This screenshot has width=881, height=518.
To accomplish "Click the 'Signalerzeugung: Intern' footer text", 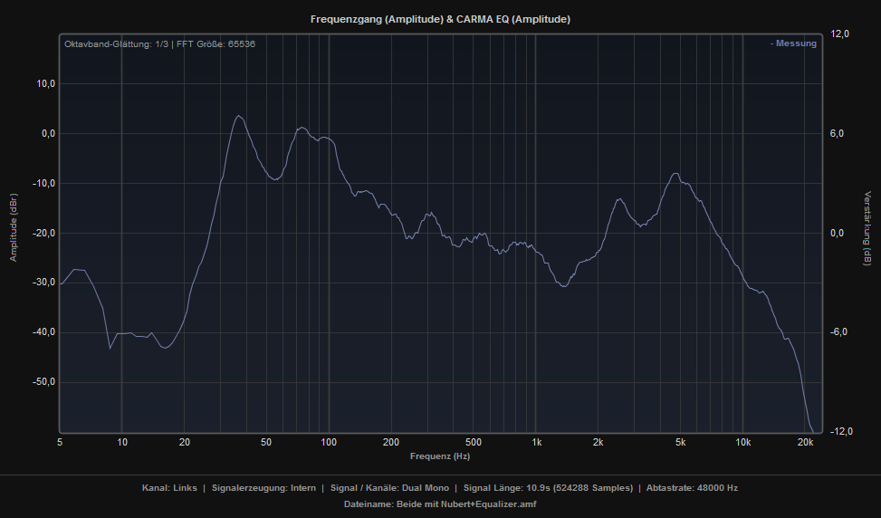I will point(263,488).
